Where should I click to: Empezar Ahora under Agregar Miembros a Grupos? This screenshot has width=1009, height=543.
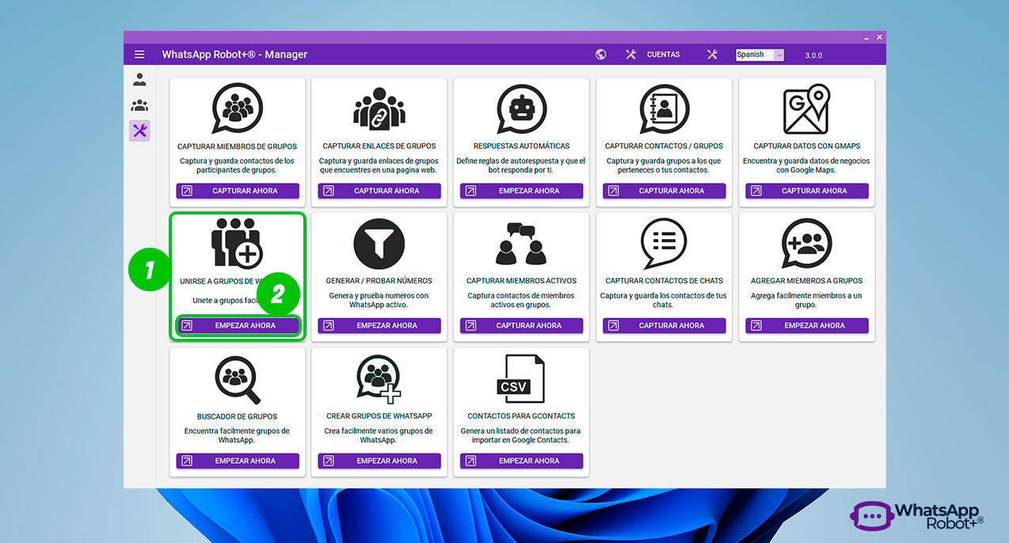click(x=807, y=325)
